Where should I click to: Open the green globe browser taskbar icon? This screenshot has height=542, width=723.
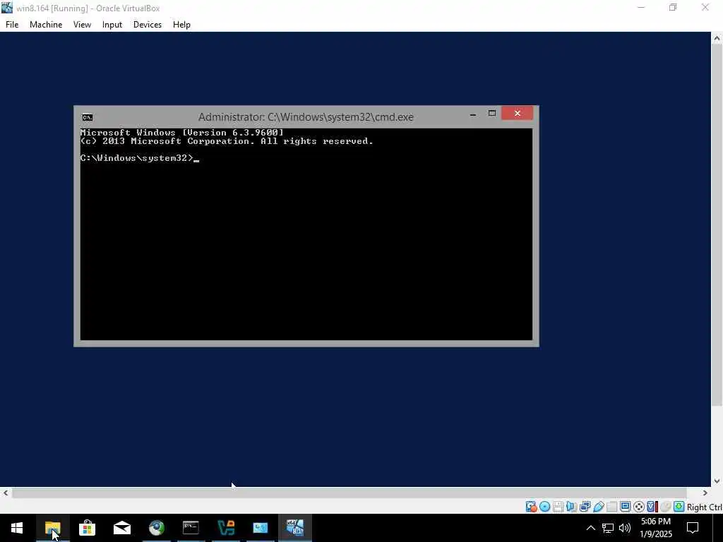coord(157,528)
